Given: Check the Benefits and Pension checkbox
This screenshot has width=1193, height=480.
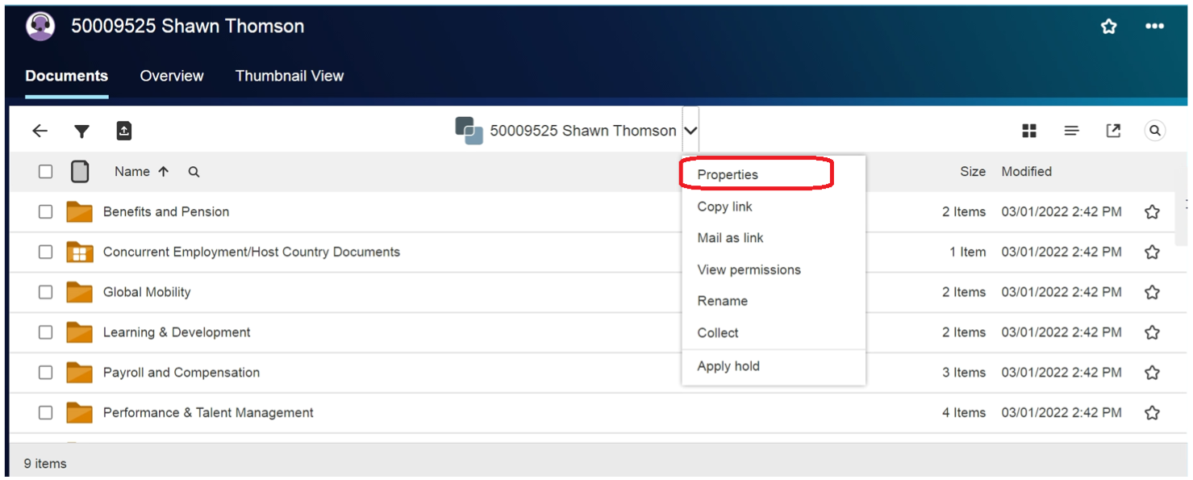Looking at the screenshot, I should (46, 211).
